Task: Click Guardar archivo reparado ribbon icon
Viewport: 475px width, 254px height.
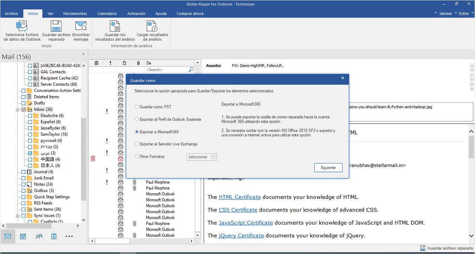Action: click(x=56, y=26)
